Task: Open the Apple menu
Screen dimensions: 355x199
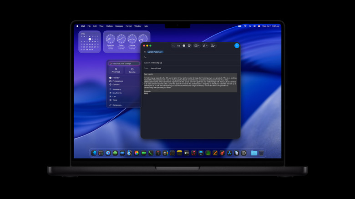Action: (77, 26)
